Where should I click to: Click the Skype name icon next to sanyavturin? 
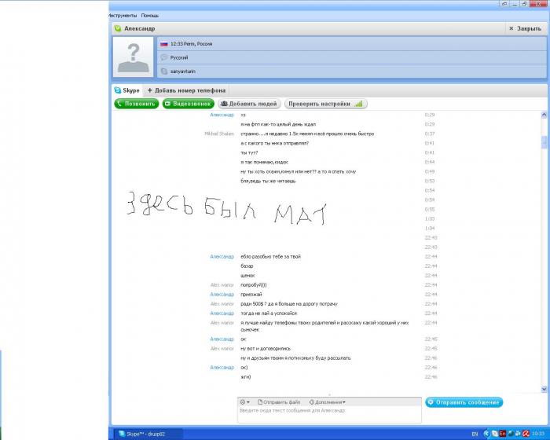point(163,71)
